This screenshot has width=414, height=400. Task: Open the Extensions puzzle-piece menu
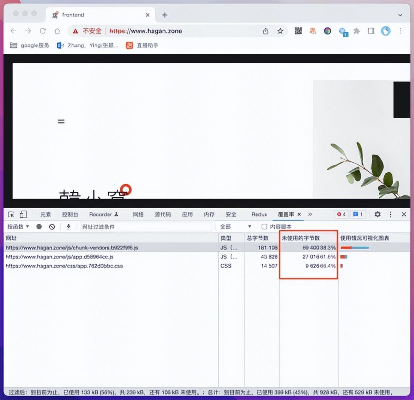[356, 31]
